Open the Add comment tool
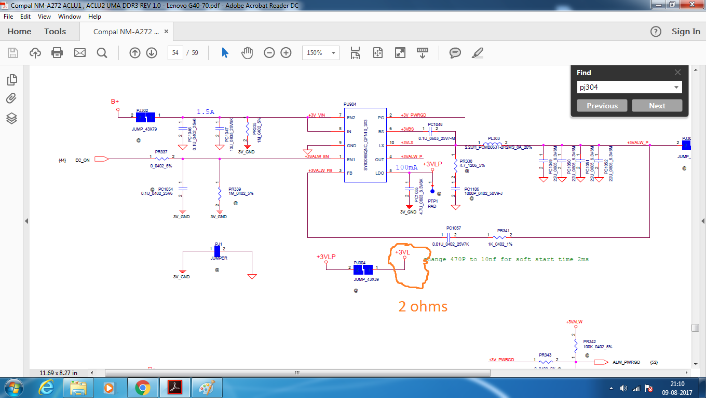 click(x=455, y=53)
